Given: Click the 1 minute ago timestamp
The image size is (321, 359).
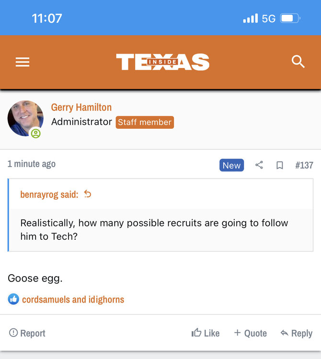Looking at the screenshot, I should 32,164.
